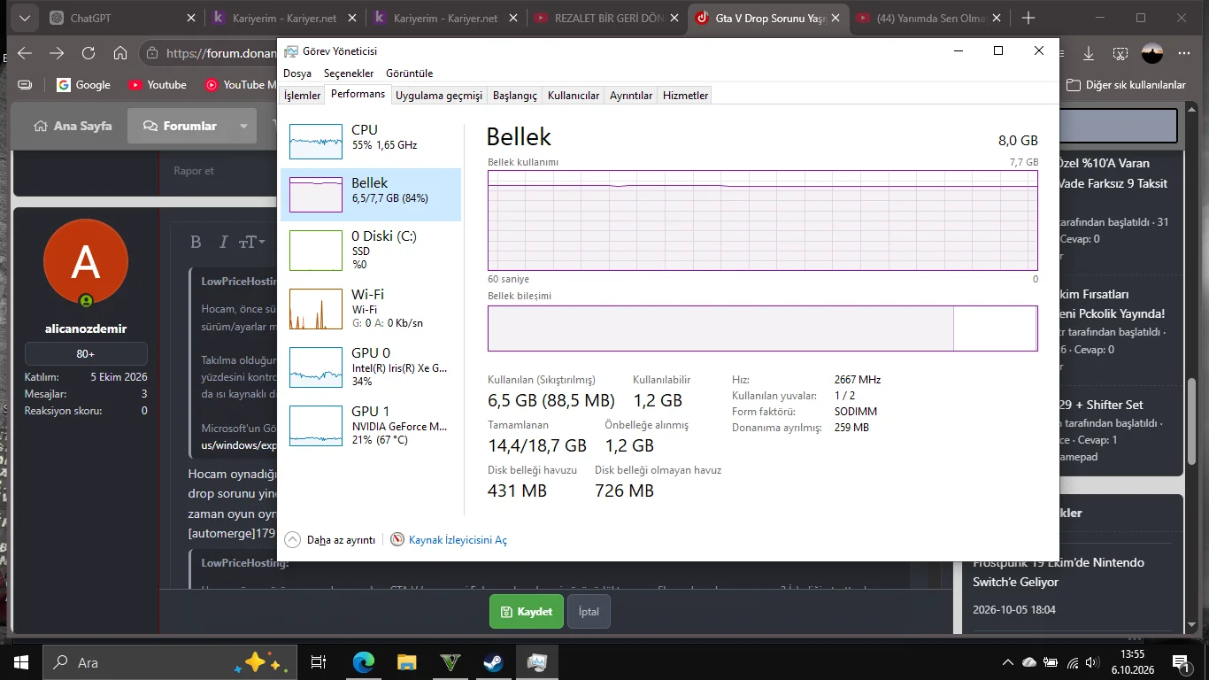The image size is (1209, 680).
Task: Open the Seçenekler menu
Action: pyautogui.click(x=349, y=73)
